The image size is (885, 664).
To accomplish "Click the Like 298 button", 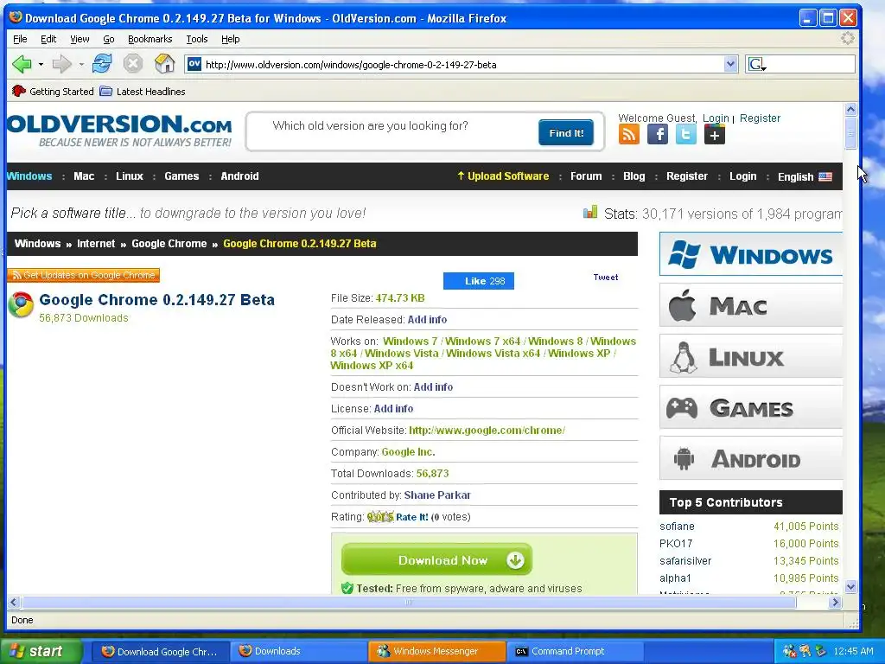I will (479, 281).
